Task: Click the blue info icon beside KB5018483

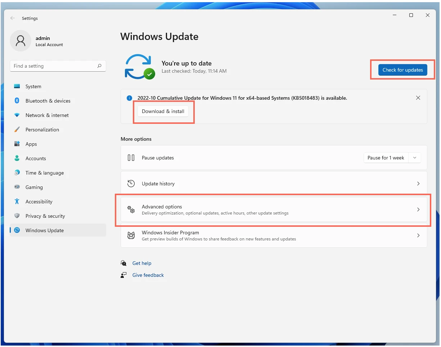Action: click(x=130, y=98)
